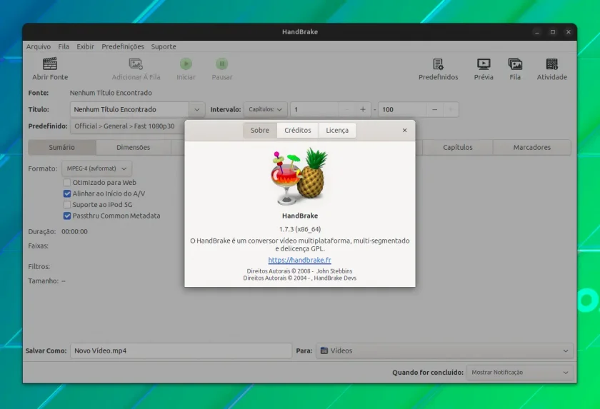This screenshot has width=600, height=409.
Task: Open the Capítulos interval type dropdown
Action: (x=265, y=109)
